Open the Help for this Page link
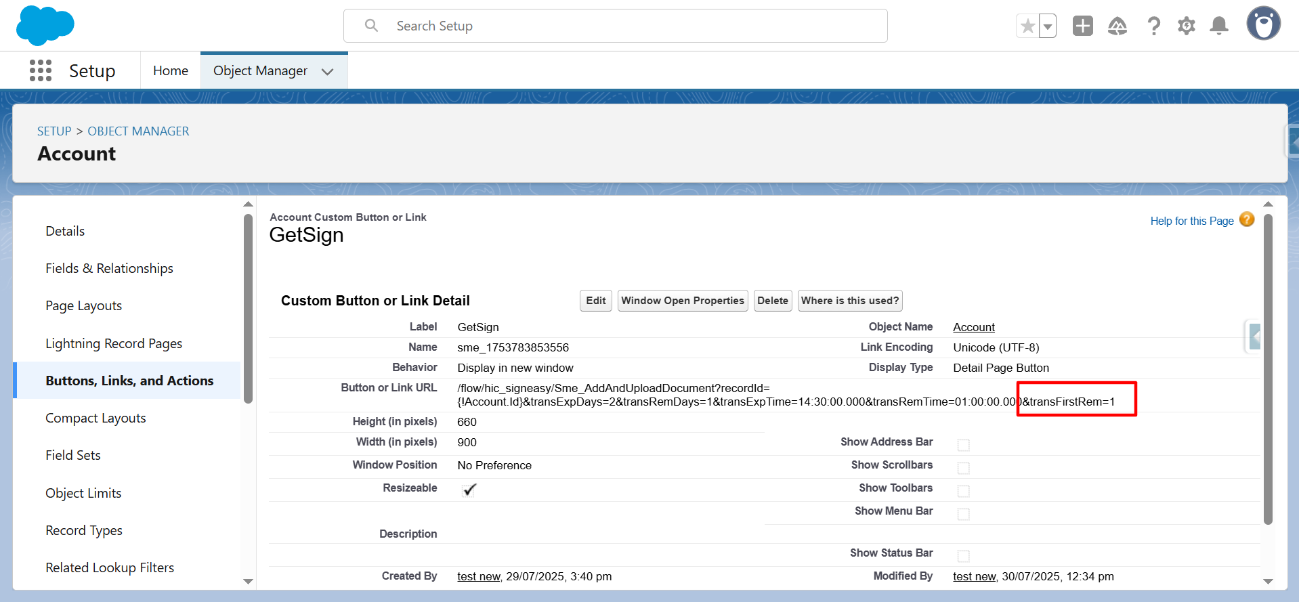The image size is (1299, 602). (1192, 221)
